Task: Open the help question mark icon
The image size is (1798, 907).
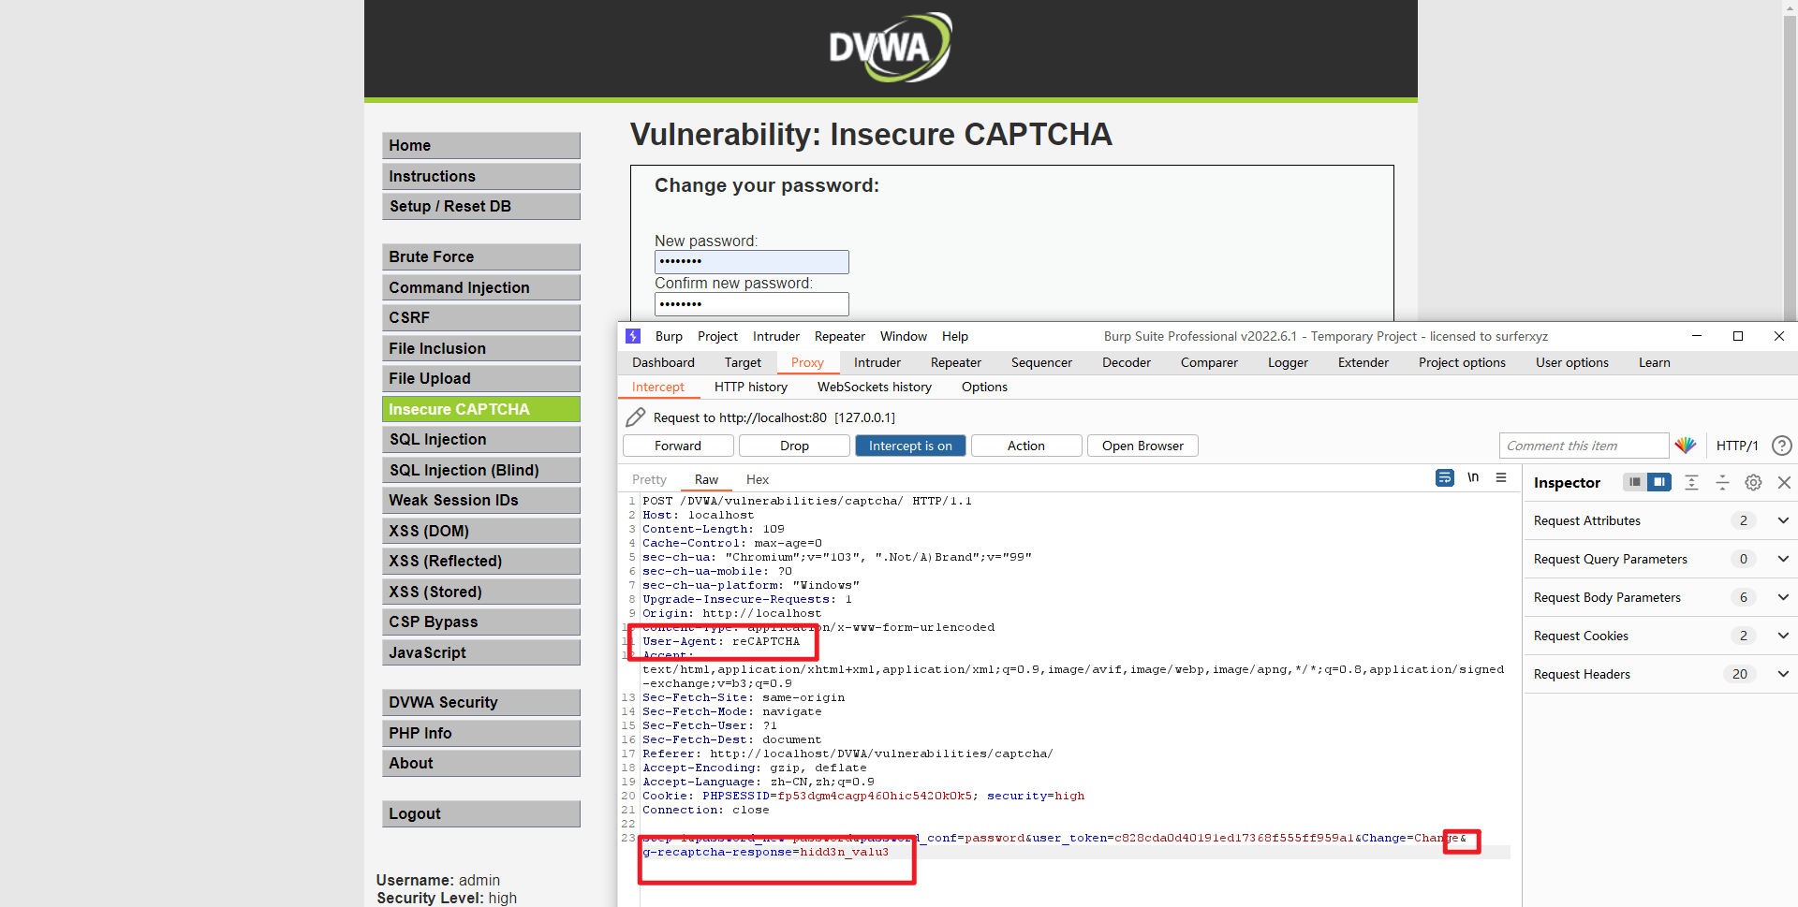Action: coord(1781,446)
